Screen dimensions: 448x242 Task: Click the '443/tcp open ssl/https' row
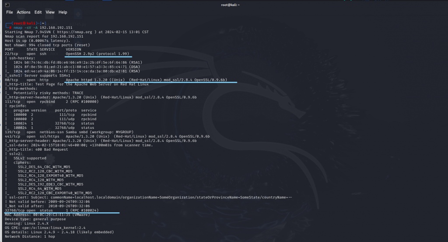click(x=107, y=136)
